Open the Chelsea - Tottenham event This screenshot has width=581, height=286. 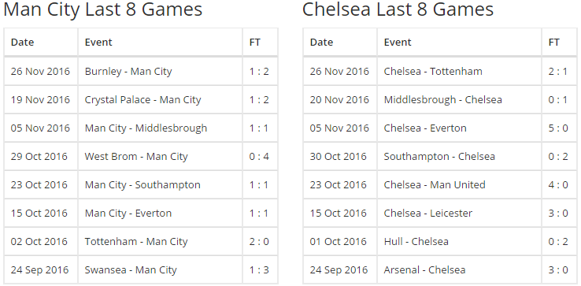433,71
